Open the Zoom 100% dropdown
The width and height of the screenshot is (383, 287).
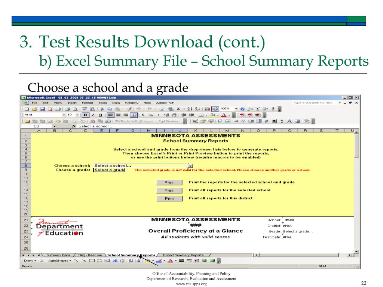pos(236,109)
